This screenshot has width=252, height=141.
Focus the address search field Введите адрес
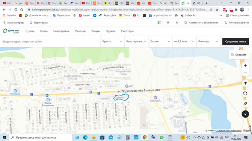[x=50, y=42]
